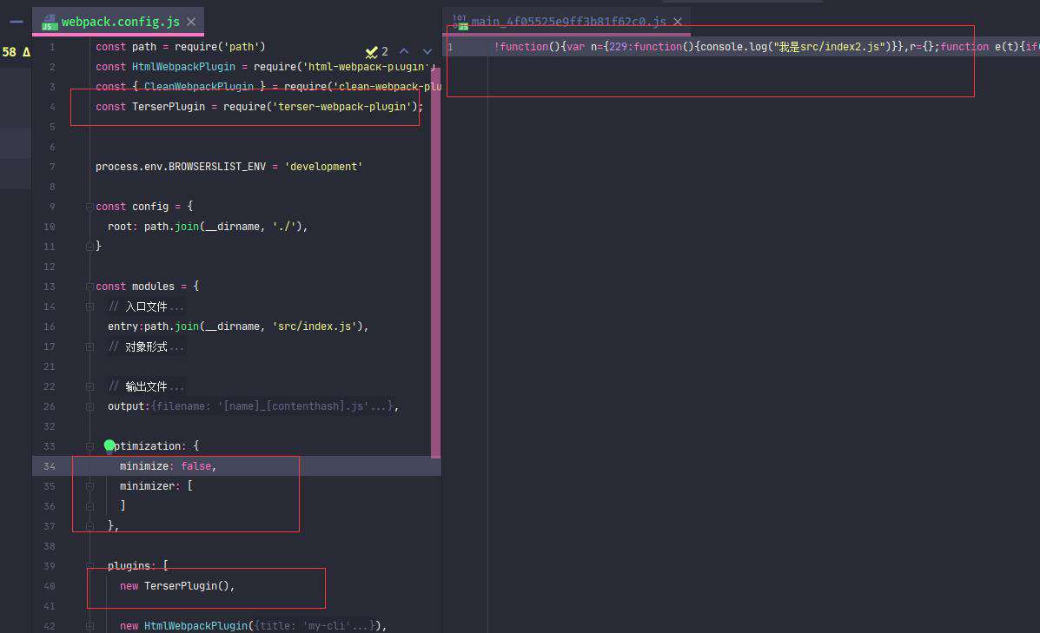The image size is (1040, 633).
Task: Click the green intention bulb on line 33
Action: (x=109, y=445)
